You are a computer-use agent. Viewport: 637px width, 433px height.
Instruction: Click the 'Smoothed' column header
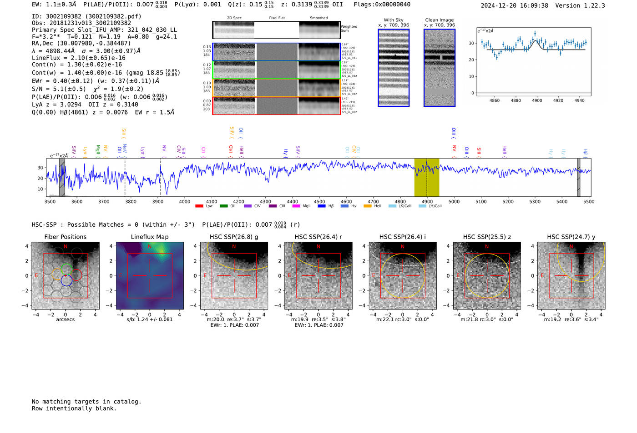tap(318, 18)
